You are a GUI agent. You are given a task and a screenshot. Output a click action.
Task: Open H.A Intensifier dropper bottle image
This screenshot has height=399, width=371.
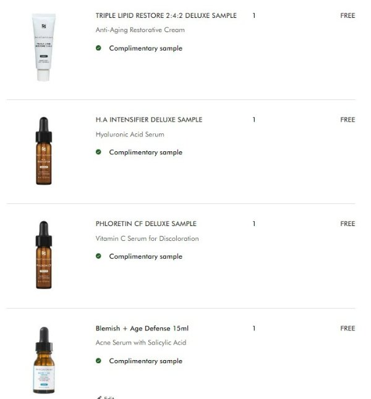pos(43,151)
